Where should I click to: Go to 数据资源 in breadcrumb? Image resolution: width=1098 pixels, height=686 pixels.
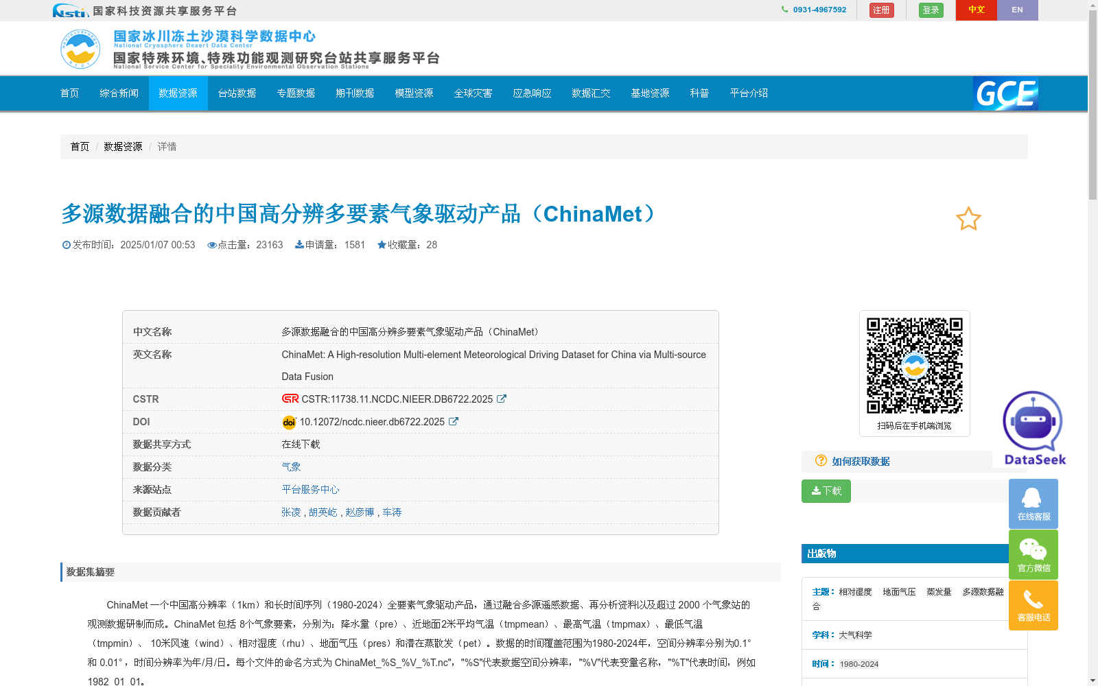(x=123, y=147)
